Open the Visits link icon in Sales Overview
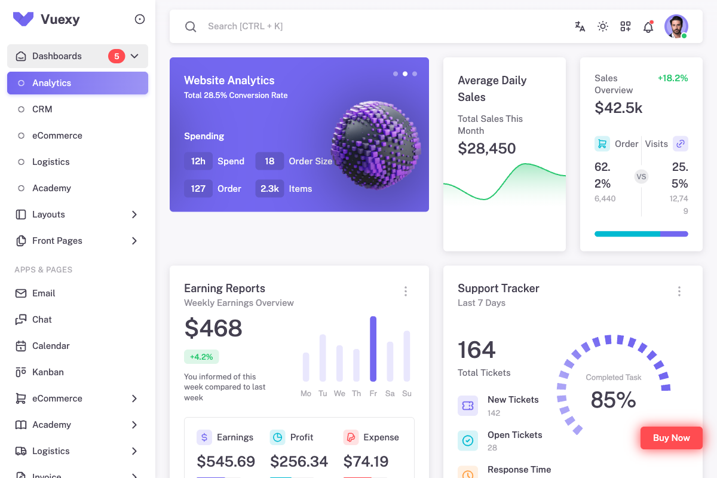 (681, 143)
